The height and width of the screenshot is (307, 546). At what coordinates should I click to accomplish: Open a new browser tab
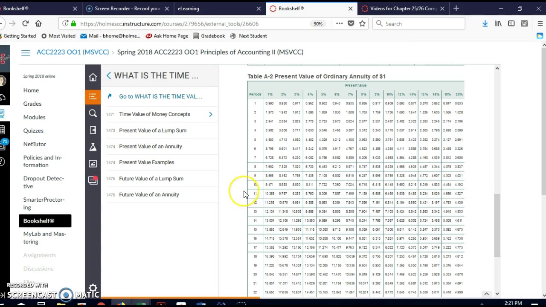click(x=456, y=9)
